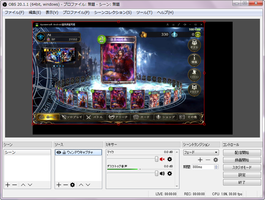The image size is (265, 200).
Task: Move the scene down in the list
Action: click(30, 185)
